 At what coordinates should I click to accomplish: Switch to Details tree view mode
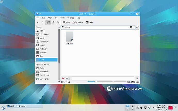pyautogui.click(x=58, y=22)
